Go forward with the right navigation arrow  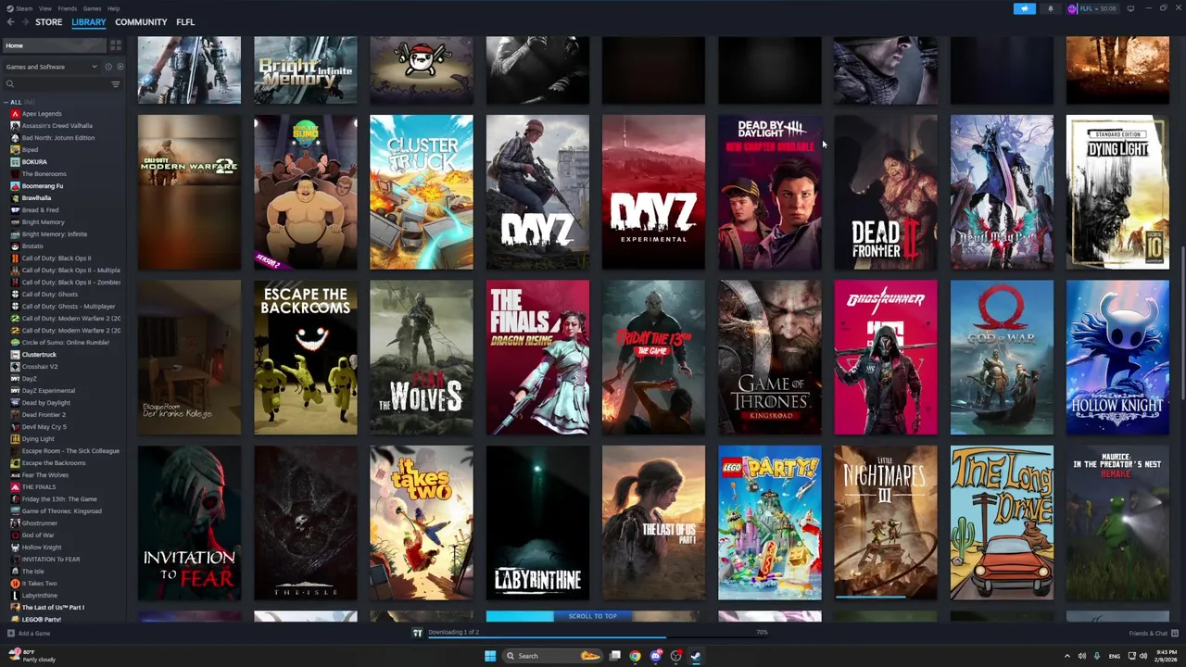(x=25, y=22)
